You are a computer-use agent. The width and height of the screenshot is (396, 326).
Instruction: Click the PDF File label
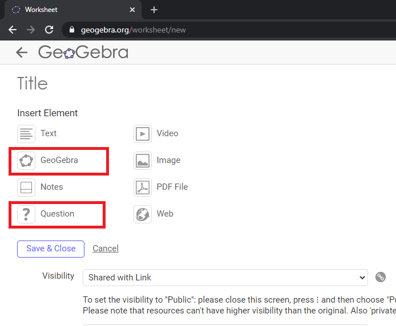[172, 187]
